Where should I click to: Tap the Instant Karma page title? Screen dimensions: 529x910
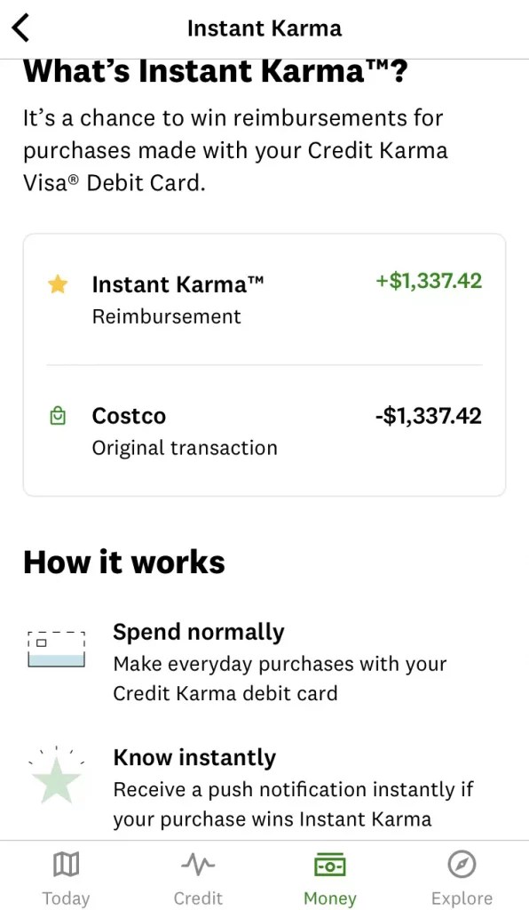pos(264,28)
